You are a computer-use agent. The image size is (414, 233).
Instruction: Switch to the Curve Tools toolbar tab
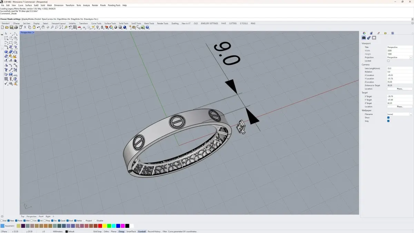[x=96, y=23]
